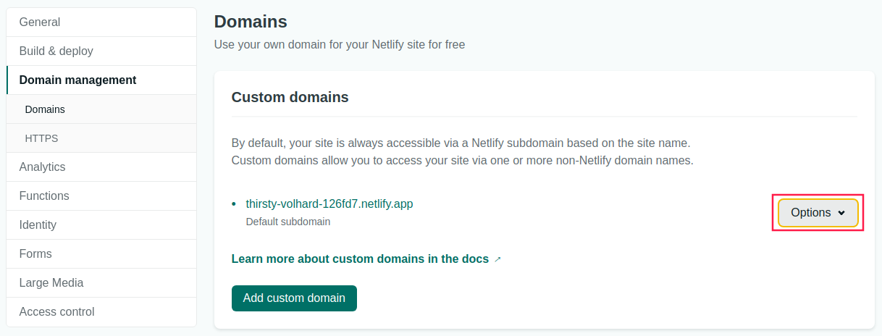
Task: Open the General settings section
Action: (x=40, y=22)
